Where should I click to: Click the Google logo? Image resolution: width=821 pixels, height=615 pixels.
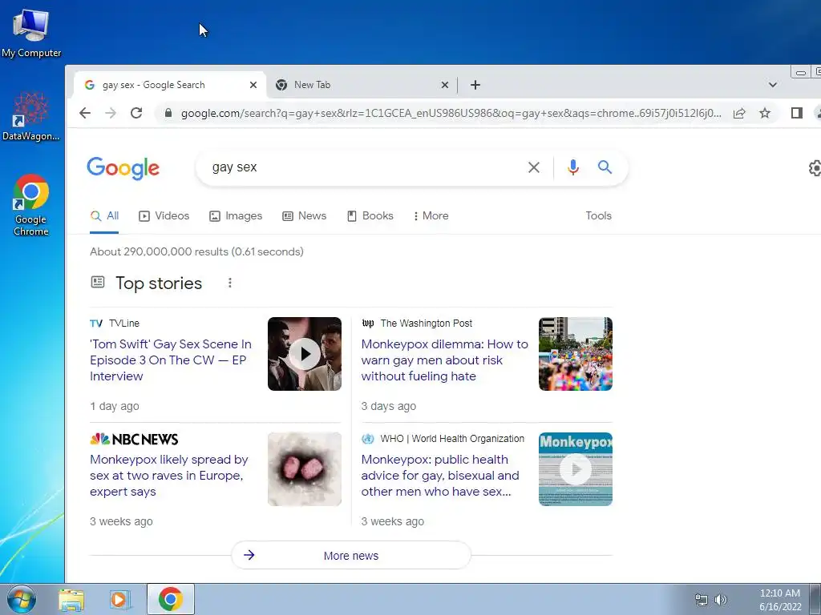coord(123,168)
